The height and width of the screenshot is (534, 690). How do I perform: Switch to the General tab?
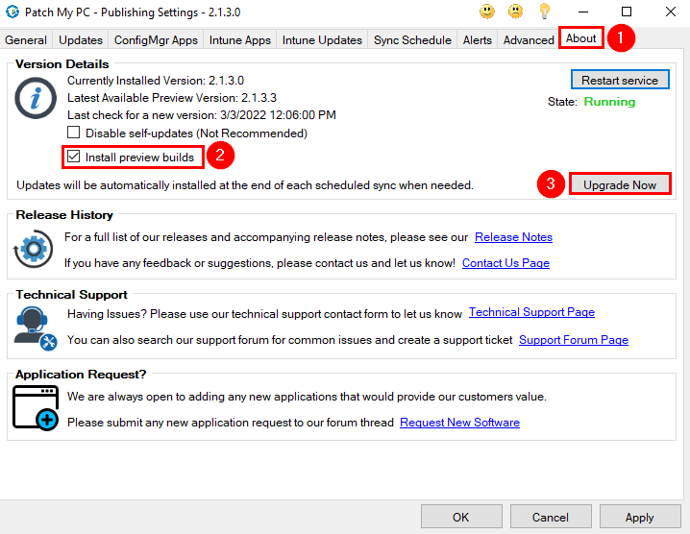(x=26, y=40)
